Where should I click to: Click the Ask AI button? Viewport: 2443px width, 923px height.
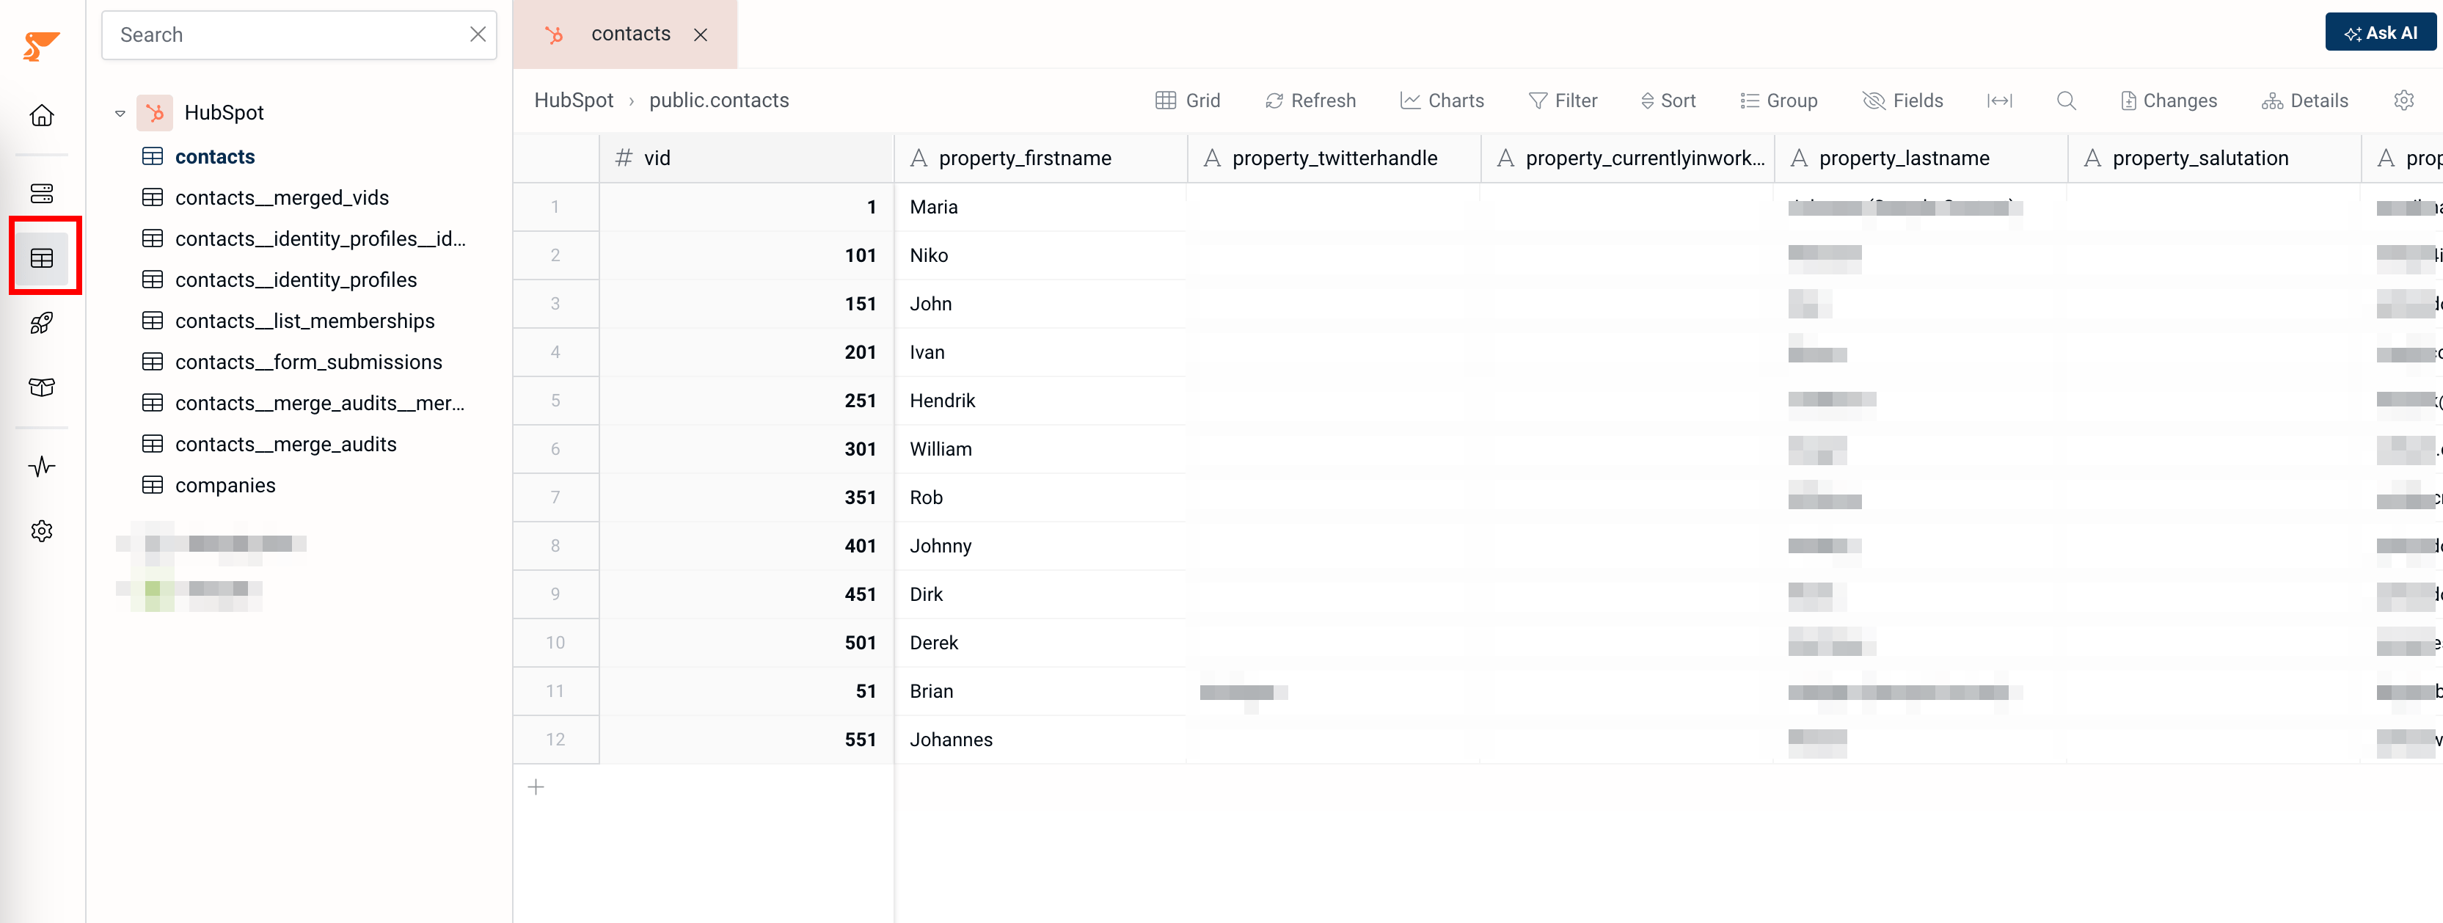[2381, 33]
